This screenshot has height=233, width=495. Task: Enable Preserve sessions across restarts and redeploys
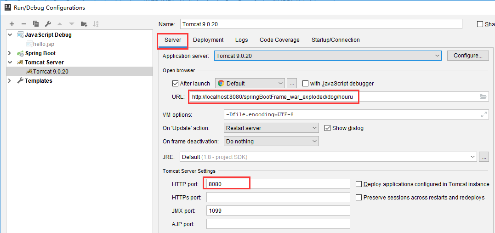(x=358, y=197)
